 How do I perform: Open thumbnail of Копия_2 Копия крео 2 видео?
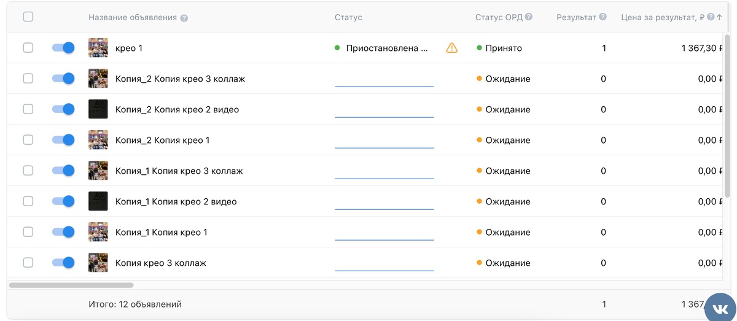[98, 109]
